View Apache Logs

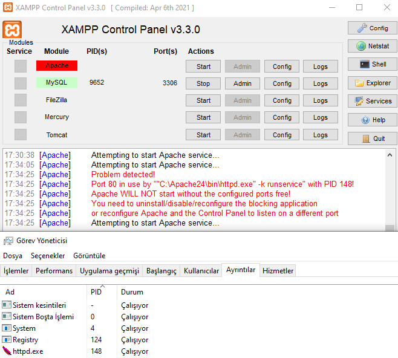pos(321,67)
